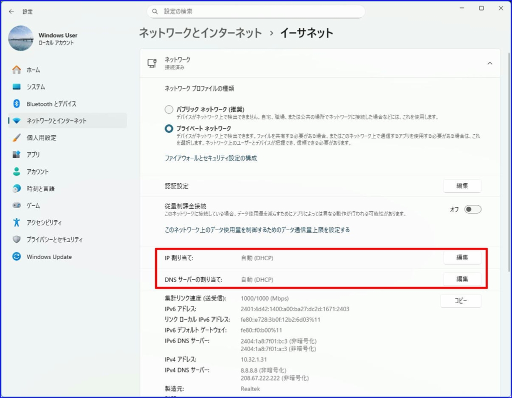
Task: Click ゲーム in sidebar
Action: (x=67, y=206)
